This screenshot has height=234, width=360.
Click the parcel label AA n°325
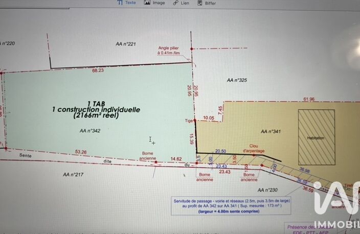pyautogui.click(x=237, y=80)
